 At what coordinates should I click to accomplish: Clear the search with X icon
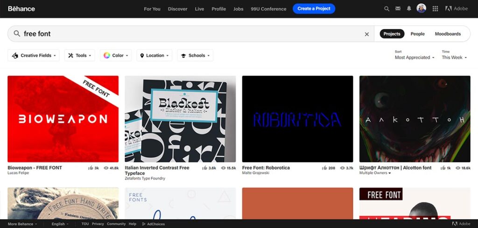point(366,34)
